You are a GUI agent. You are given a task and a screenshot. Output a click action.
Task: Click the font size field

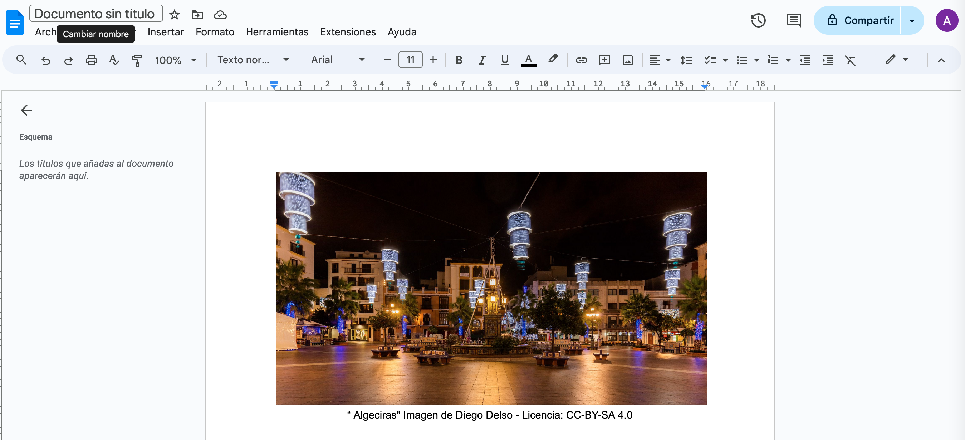coord(410,60)
